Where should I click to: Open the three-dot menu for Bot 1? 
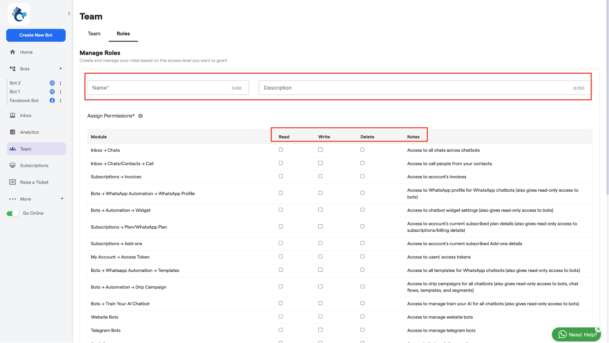pyautogui.click(x=61, y=92)
